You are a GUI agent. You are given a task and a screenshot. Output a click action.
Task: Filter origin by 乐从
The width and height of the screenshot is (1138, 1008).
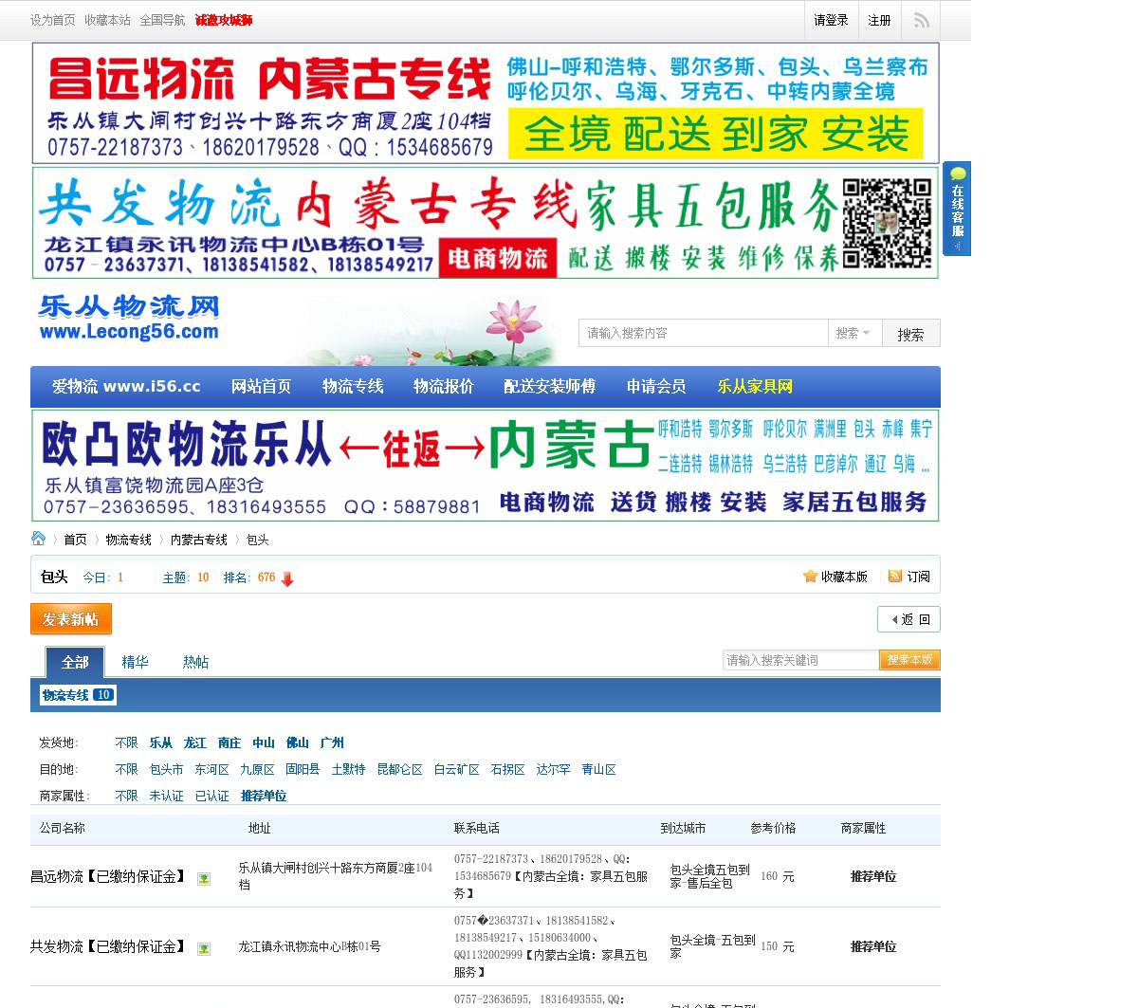tap(161, 742)
